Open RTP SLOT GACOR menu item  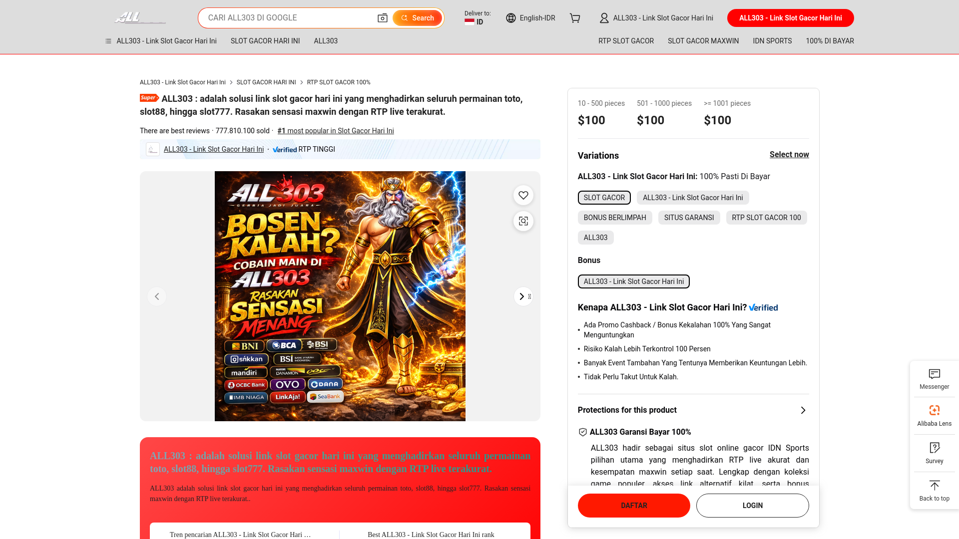626,41
